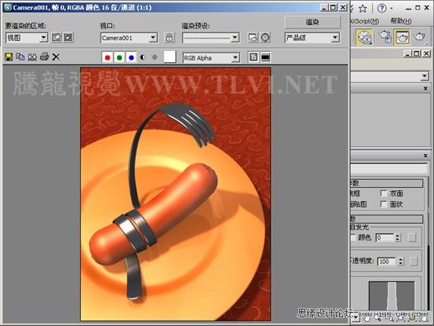
Task: Enable the 颜色 self-illumination color checkbox
Action: click(x=353, y=237)
